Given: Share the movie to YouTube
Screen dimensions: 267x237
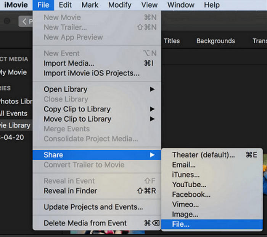Looking at the screenshot, I should (x=212, y=185).
